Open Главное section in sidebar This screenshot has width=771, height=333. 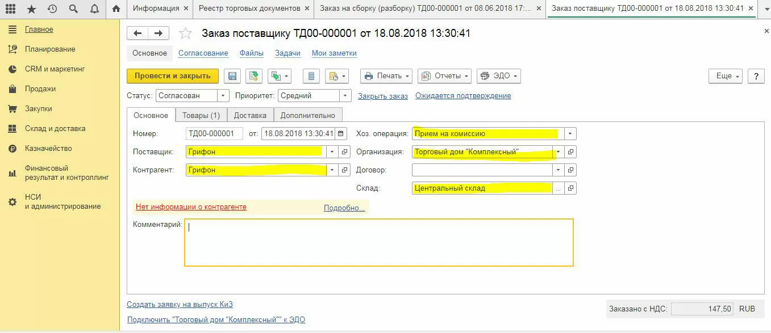(x=39, y=29)
